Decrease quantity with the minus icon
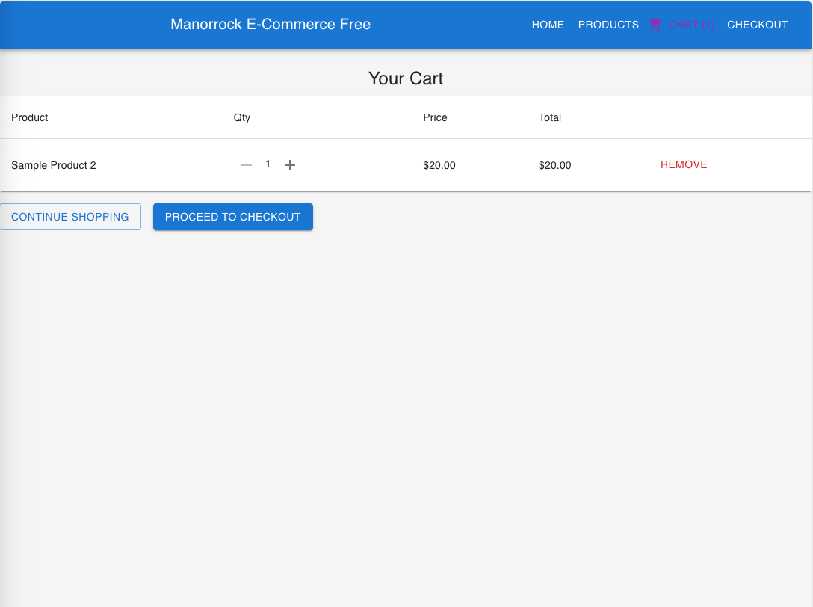Viewport: 813px width, 607px height. pyautogui.click(x=247, y=165)
